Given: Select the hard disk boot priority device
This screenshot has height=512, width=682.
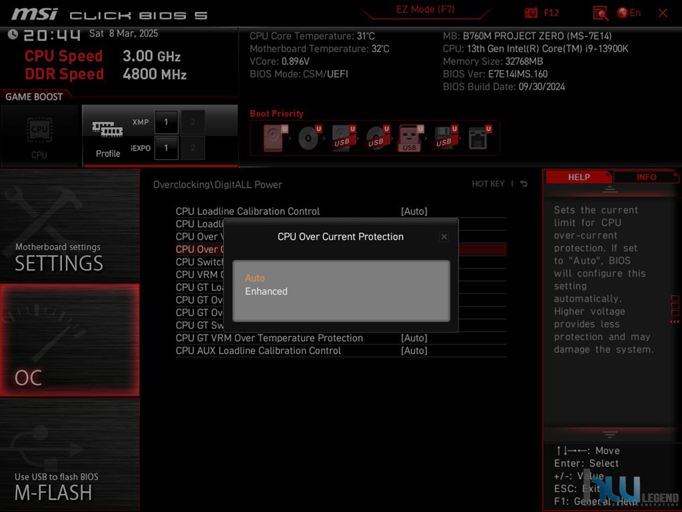Looking at the screenshot, I should click(275, 137).
